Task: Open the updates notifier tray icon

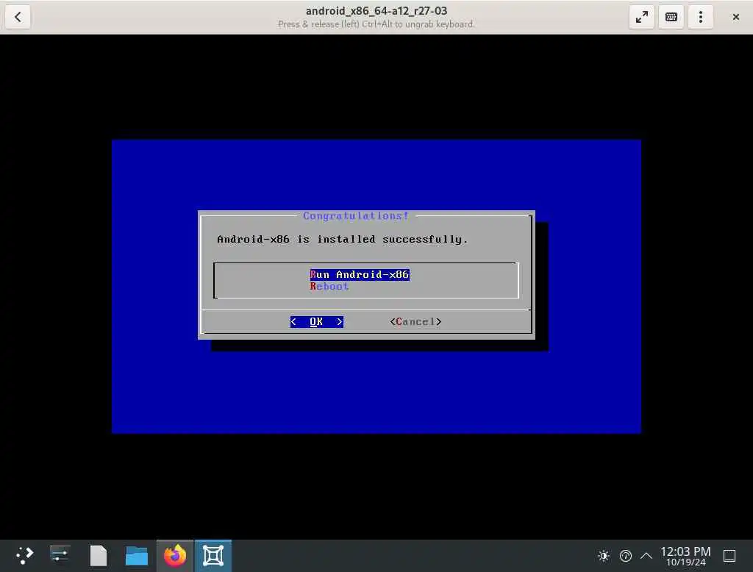Action: [x=625, y=556]
